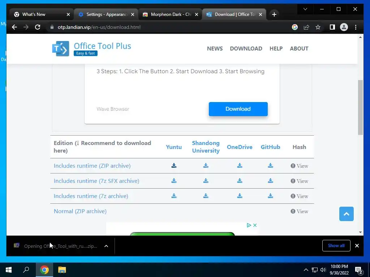
Task: Click the scrollbar down arrow
Action: pyautogui.click(x=360, y=232)
